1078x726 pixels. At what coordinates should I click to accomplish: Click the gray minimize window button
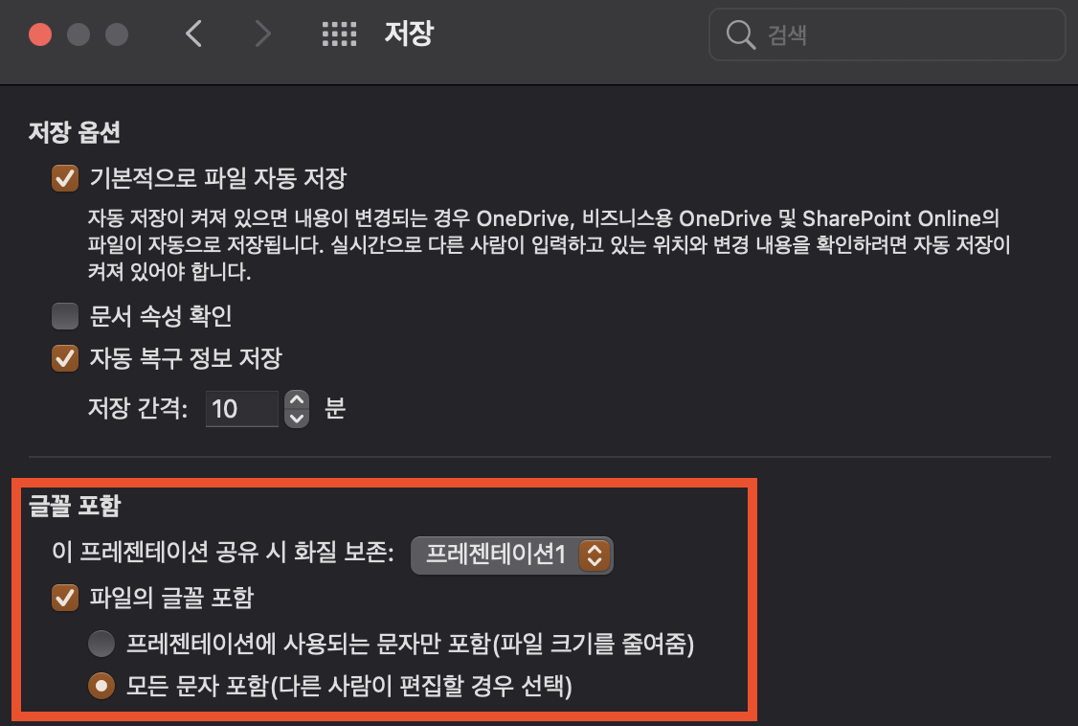pos(79,34)
